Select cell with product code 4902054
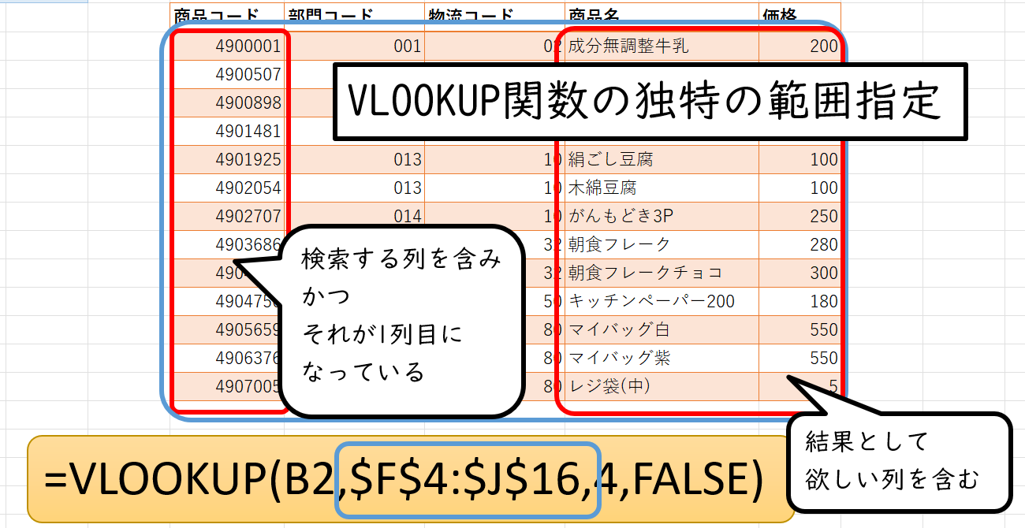The image size is (1025, 528). coord(227,188)
